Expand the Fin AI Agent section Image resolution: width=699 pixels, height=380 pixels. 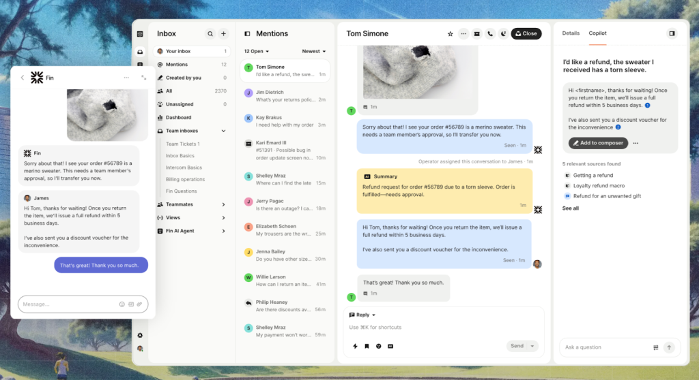(x=223, y=232)
